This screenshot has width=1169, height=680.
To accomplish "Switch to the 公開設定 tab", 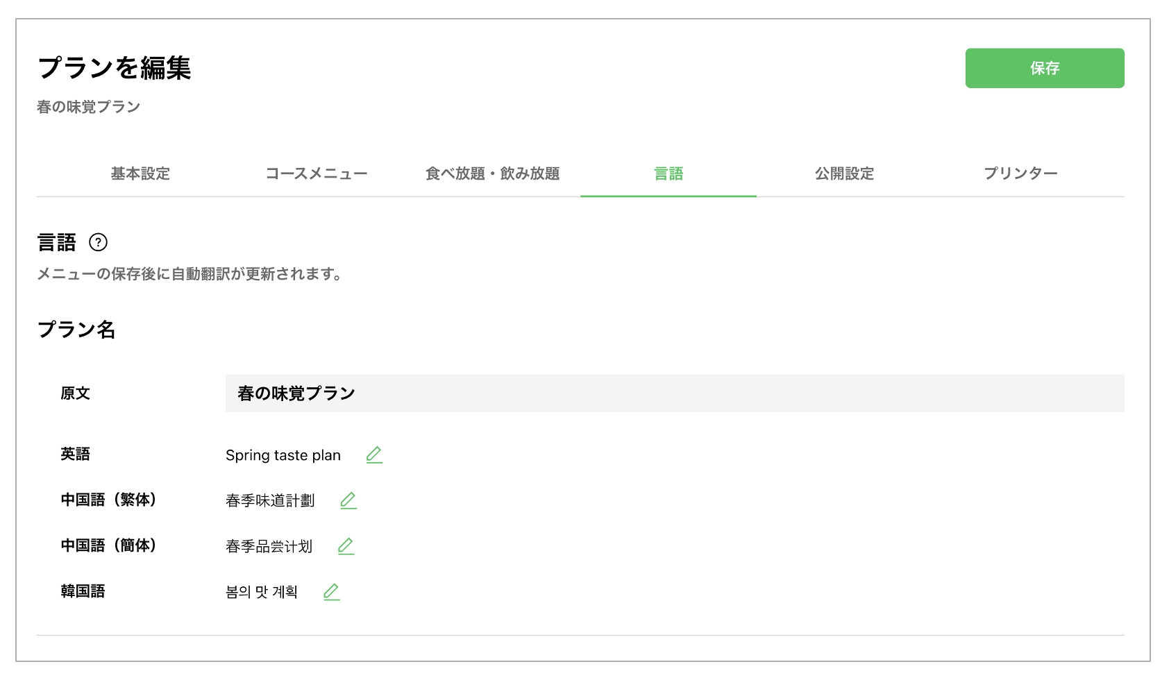I will coord(844,173).
